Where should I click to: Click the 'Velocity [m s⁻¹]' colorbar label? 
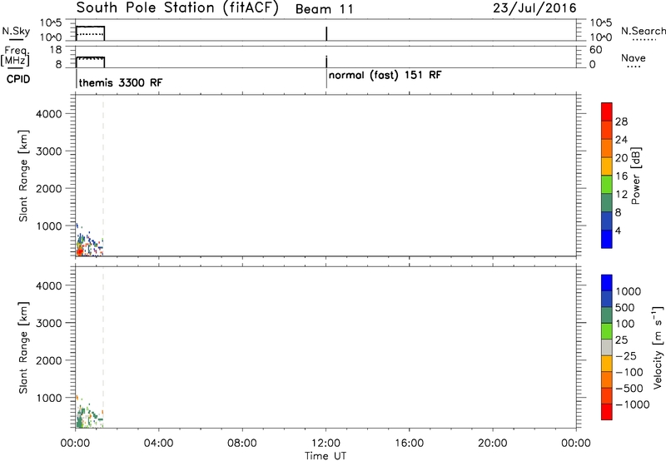658,347
